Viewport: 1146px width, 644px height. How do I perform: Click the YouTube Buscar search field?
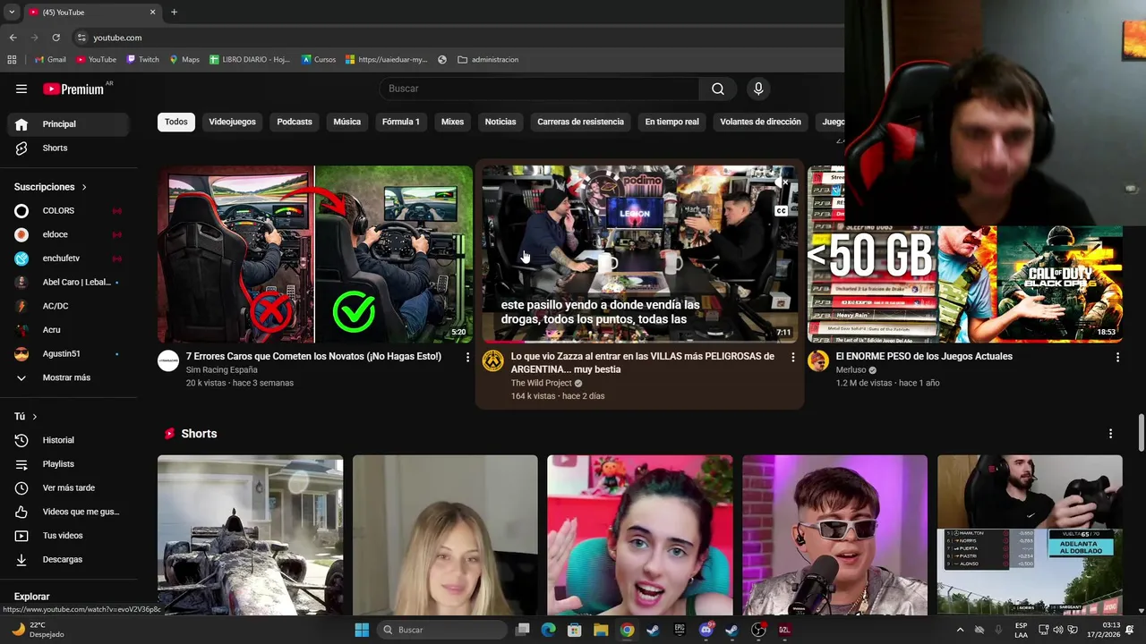539,89
